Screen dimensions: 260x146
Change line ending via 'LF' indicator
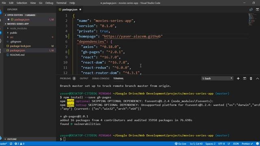pyautogui.click(x=229, y=144)
